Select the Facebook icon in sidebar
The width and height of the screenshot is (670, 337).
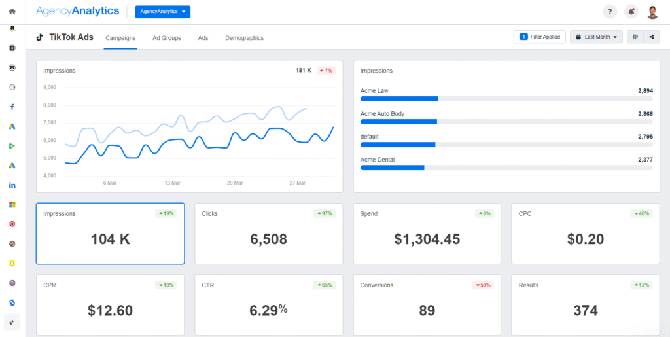12,107
